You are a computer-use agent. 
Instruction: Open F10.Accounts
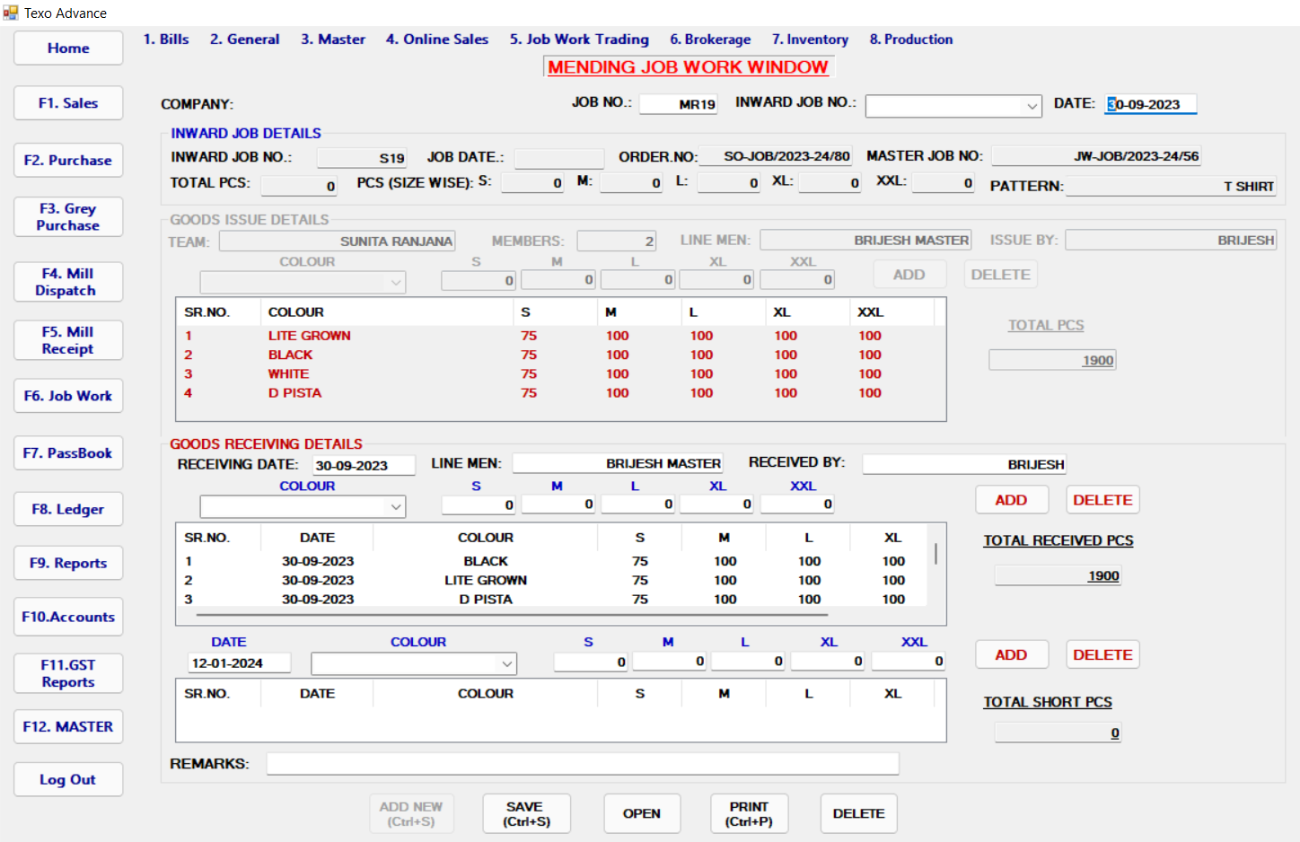[68, 618]
